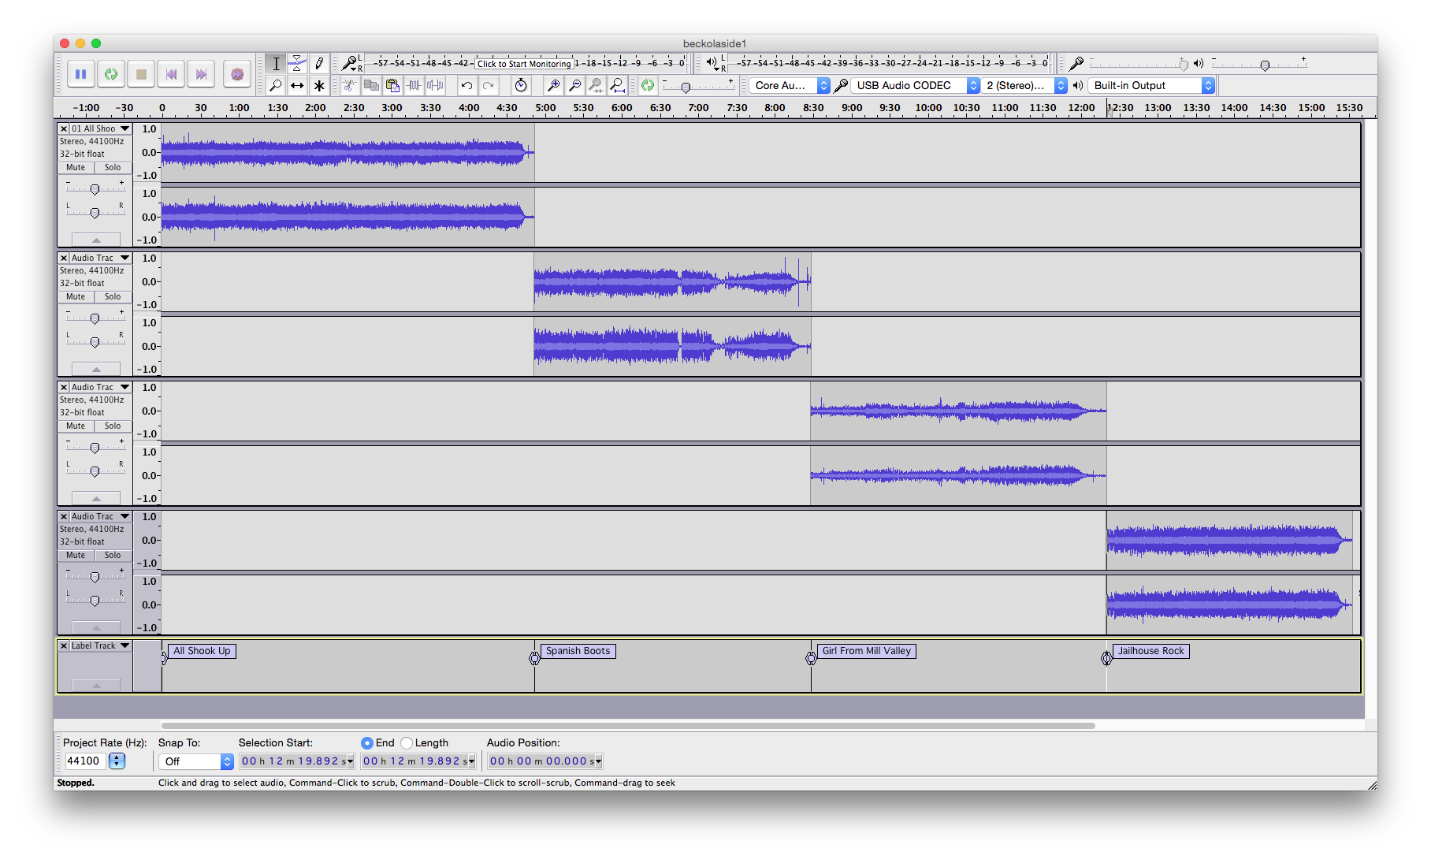Image resolution: width=1431 pixels, height=863 pixels.
Task: Open the Built-in Output device dropdown
Action: click(1152, 85)
